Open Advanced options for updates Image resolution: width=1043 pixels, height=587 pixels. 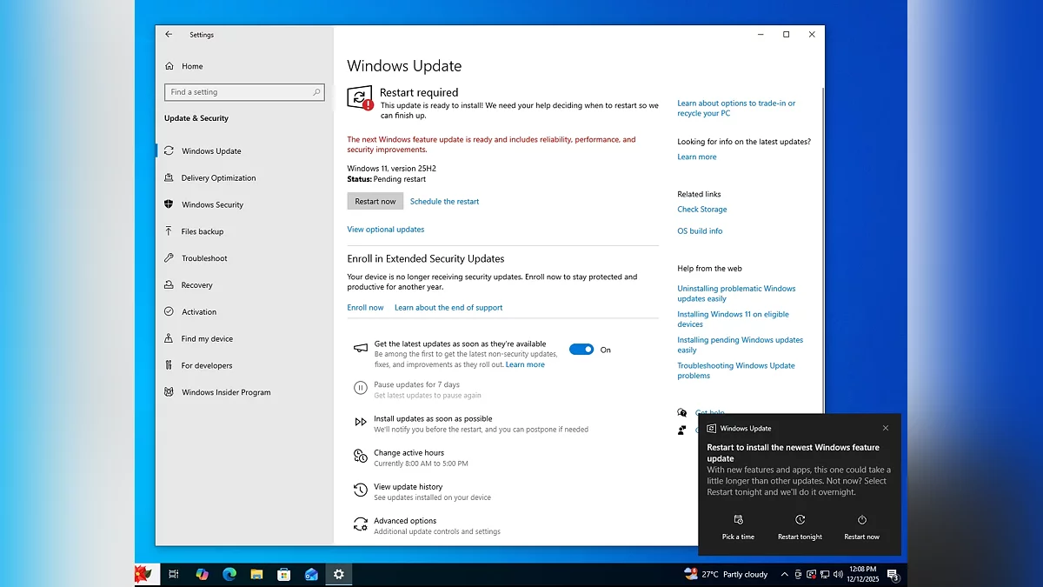[405, 521]
